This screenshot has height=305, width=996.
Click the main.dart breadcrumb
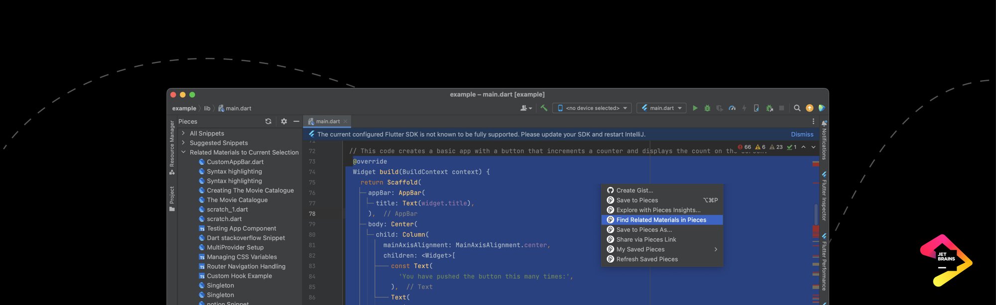tap(235, 108)
